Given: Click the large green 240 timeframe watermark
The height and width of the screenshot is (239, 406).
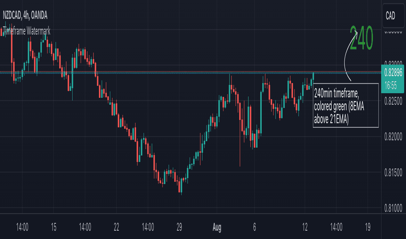Looking at the screenshot, I should coord(361,38).
